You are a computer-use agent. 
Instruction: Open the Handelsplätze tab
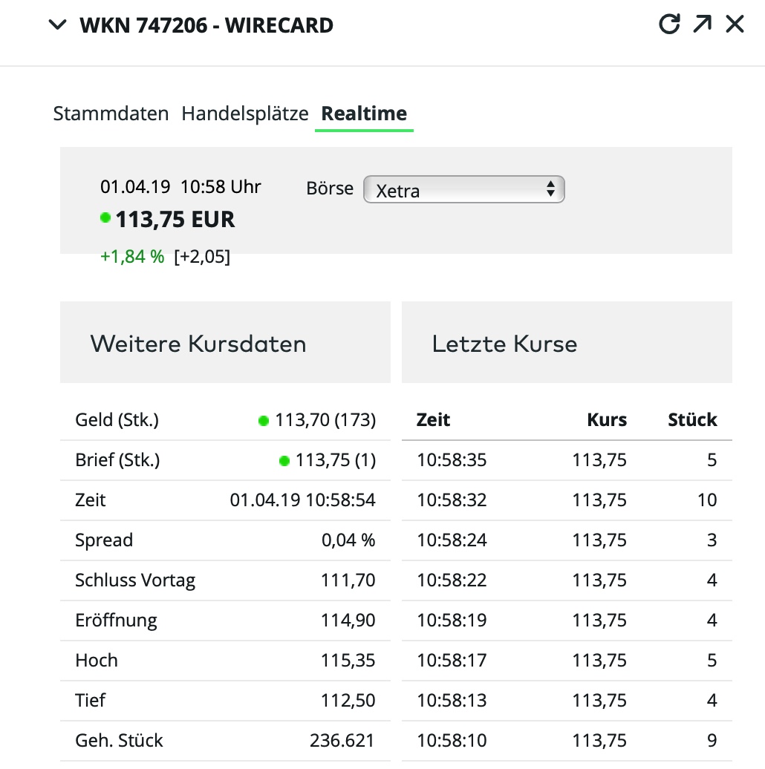[245, 114]
